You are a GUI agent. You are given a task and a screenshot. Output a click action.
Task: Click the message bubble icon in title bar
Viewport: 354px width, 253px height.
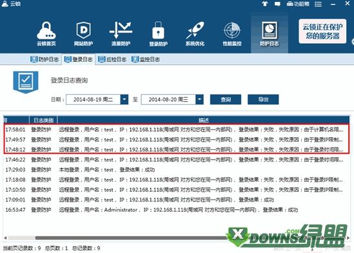tap(277, 4)
